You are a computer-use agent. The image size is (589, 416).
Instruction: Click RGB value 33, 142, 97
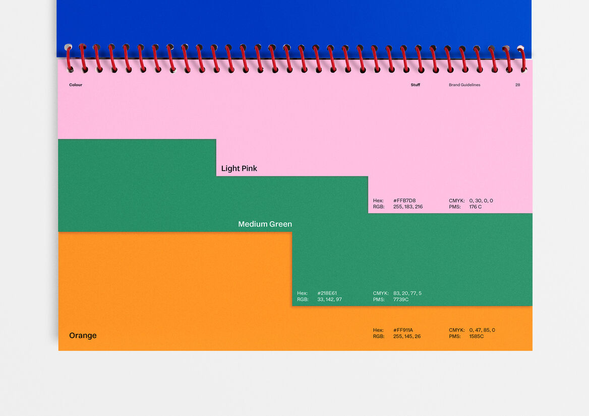point(329,300)
